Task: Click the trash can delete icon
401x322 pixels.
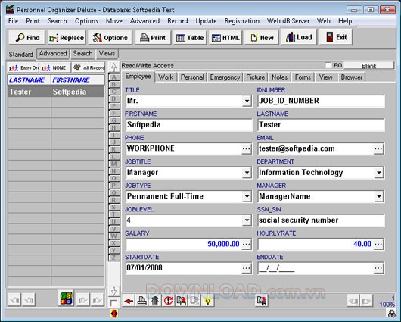Action: (155, 301)
